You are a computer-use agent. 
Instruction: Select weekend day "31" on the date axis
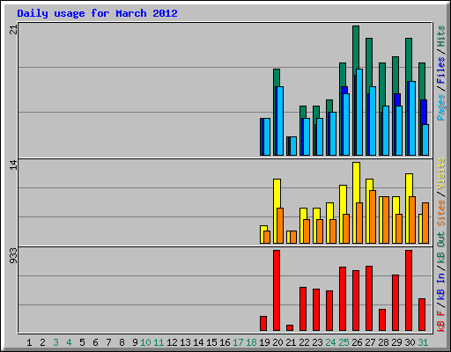click(423, 342)
